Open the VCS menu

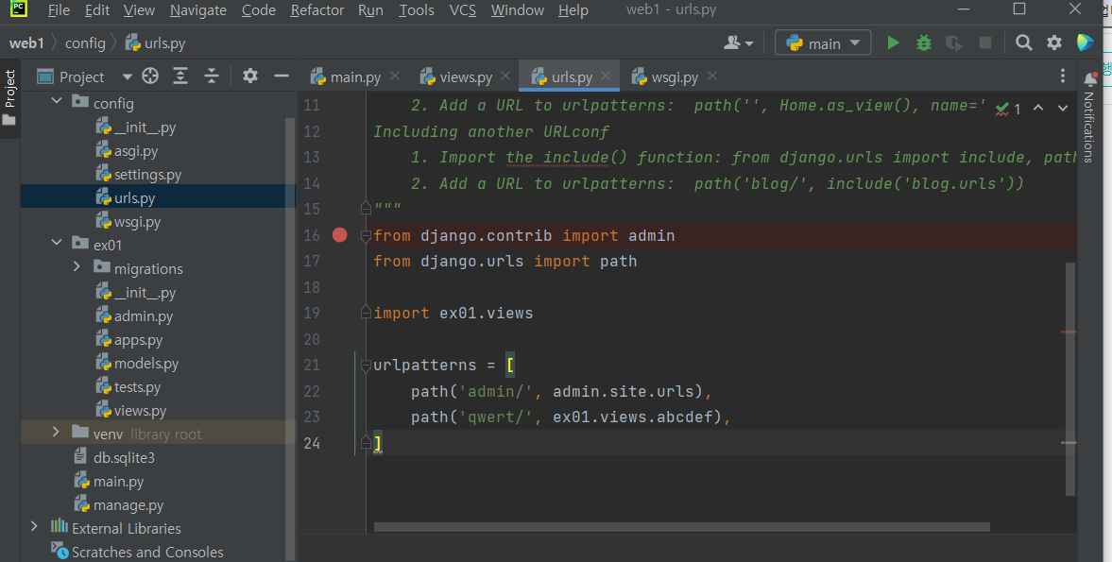pos(462,10)
